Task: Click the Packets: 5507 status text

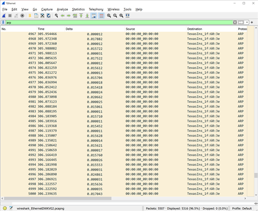Action: (x=155, y=208)
